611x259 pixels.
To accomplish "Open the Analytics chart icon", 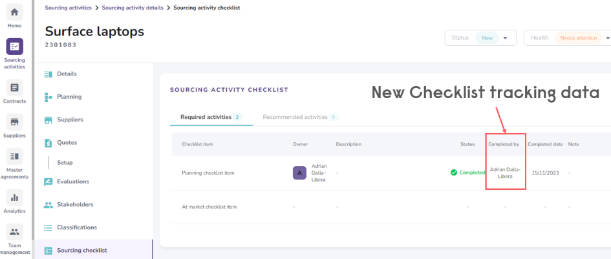I will click(x=14, y=196).
